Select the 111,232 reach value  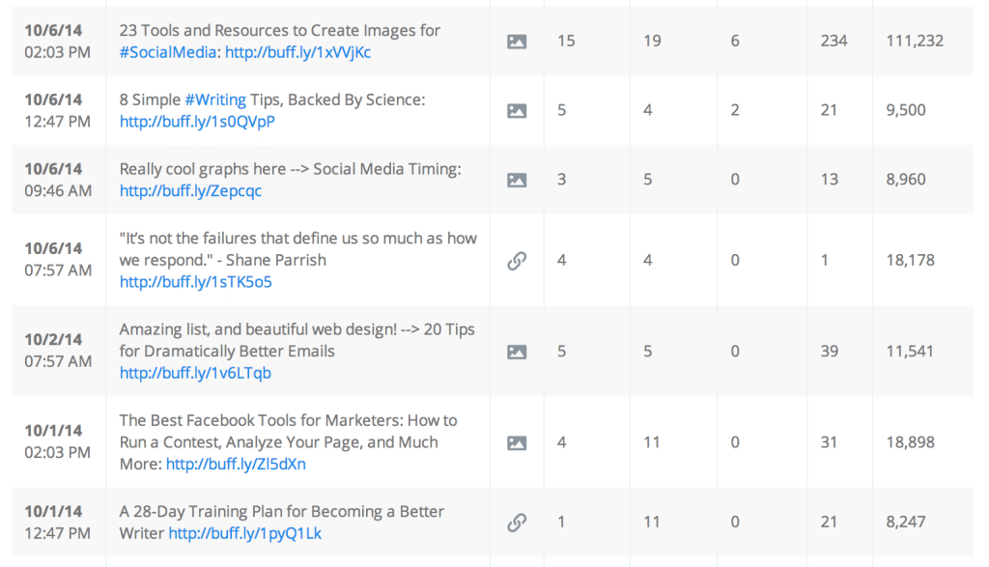915,41
